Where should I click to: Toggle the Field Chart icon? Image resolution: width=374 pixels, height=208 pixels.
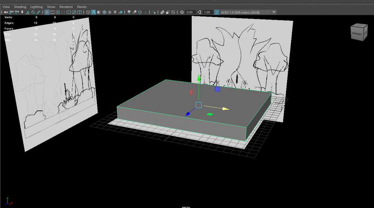69,12
